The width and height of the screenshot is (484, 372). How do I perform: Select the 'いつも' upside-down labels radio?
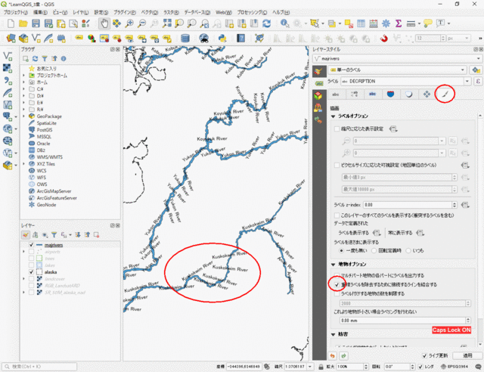[408, 251]
